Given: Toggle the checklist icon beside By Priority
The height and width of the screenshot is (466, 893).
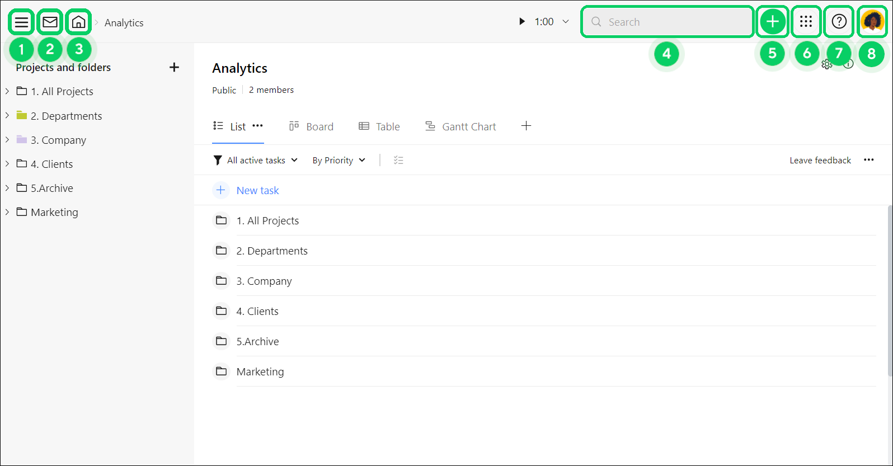Looking at the screenshot, I should (398, 161).
